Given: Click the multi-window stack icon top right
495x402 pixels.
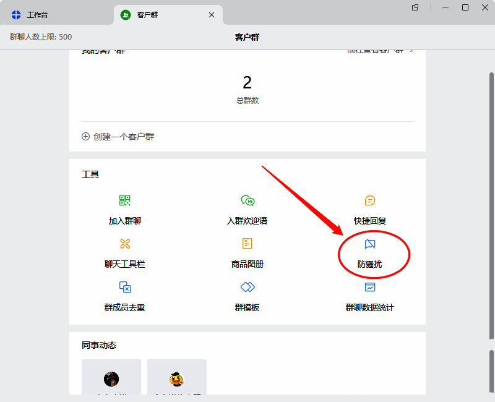Looking at the screenshot, I should point(415,7).
